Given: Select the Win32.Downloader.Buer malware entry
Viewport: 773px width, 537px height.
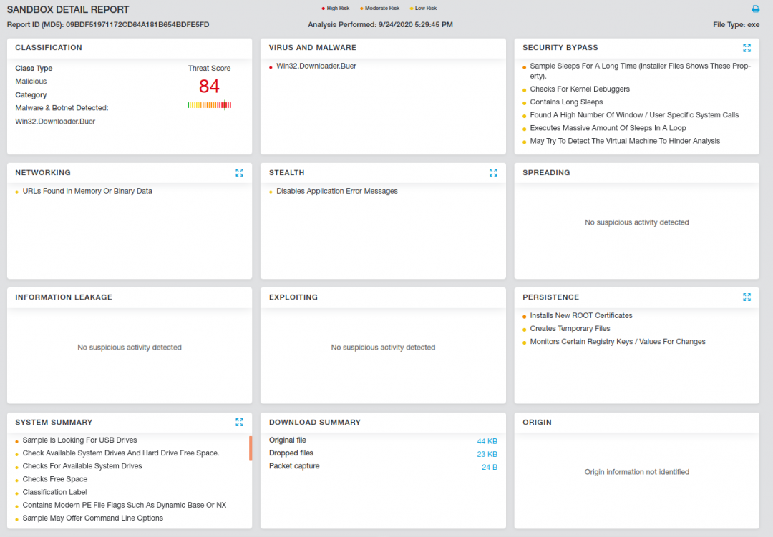Looking at the screenshot, I should tap(316, 66).
